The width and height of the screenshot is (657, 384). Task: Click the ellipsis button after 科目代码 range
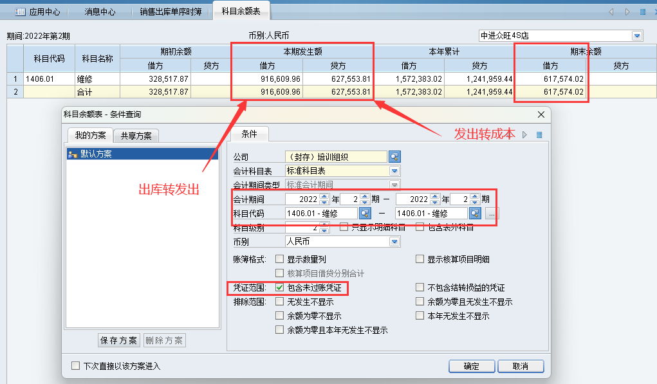coord(490,213)
